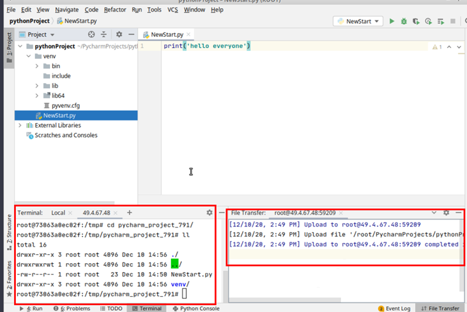
Task: Open the Python Console tool window
Action: point(196,308)
